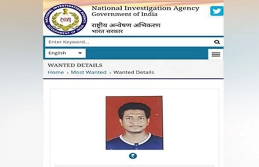Click the Hindi agency name heading
The image size is (259, 167).
(x=126, y=25)
